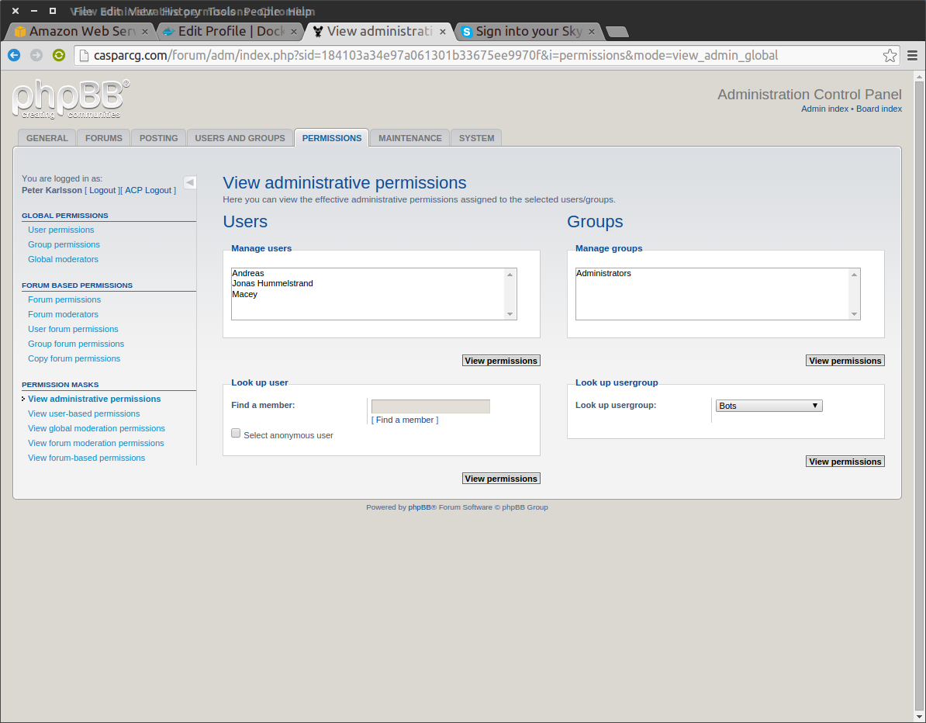Viewport: 926px width, 723px height.
Task: Reload the page with the green refresh icon
Action: [x=58, y=55]
